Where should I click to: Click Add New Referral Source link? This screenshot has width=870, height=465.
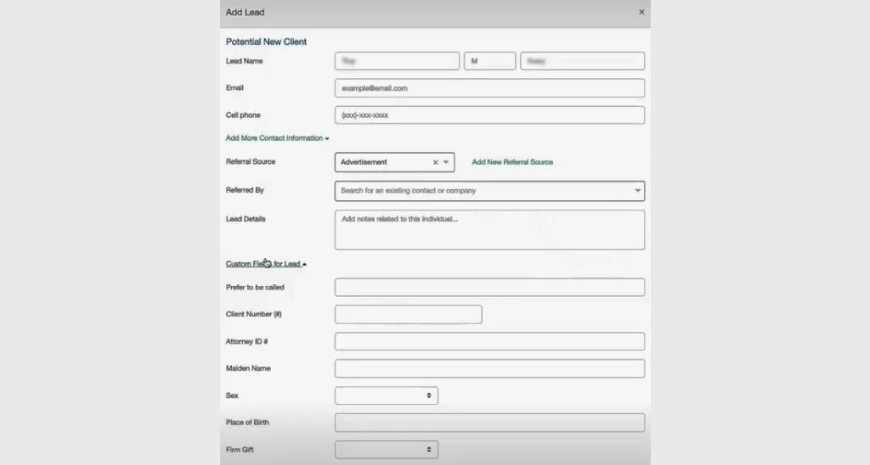(512, 162)
